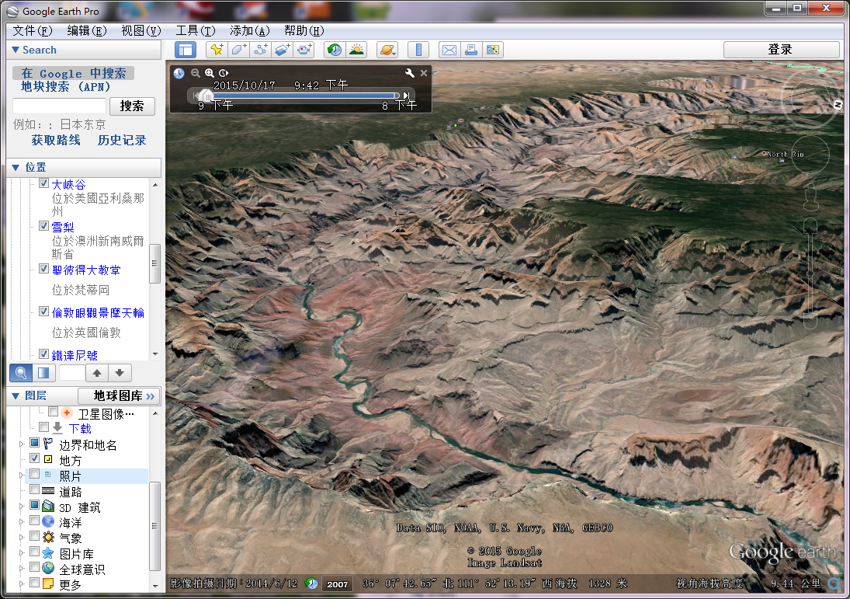The image size is (850, 599).
Task: Open time slider options wrench
Action: tap(410, 73)
